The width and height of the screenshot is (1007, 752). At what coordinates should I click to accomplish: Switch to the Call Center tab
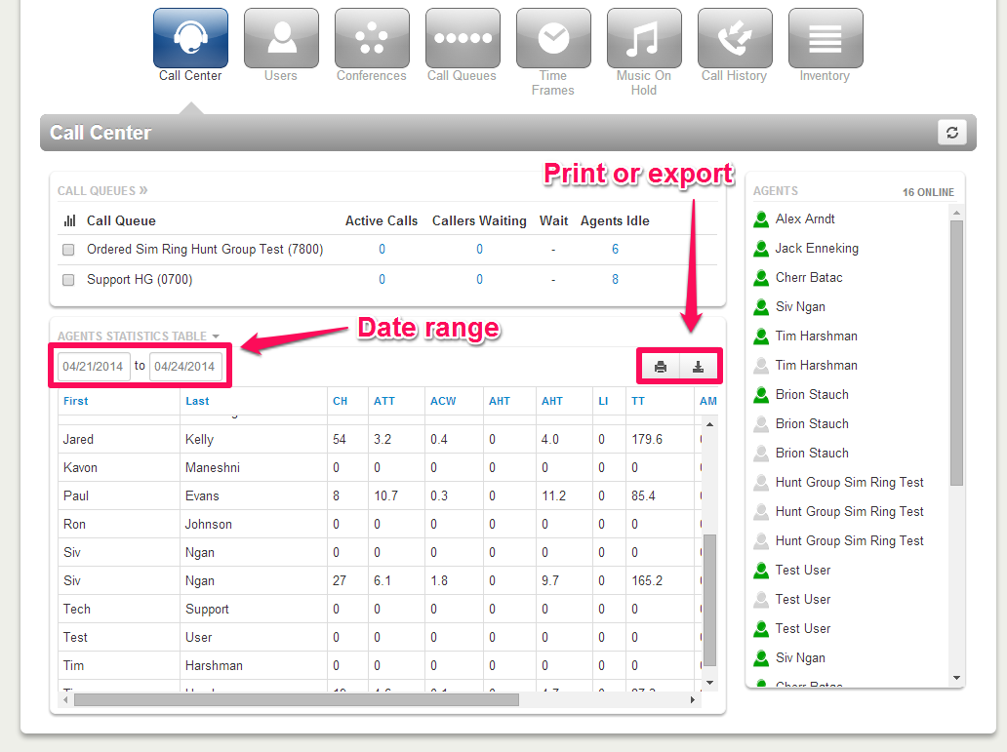(189, 37)
